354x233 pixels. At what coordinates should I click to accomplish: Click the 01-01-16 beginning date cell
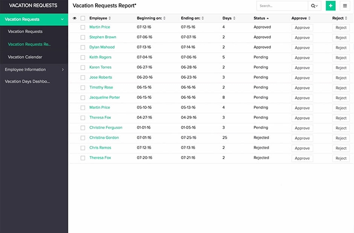point(144,127)
